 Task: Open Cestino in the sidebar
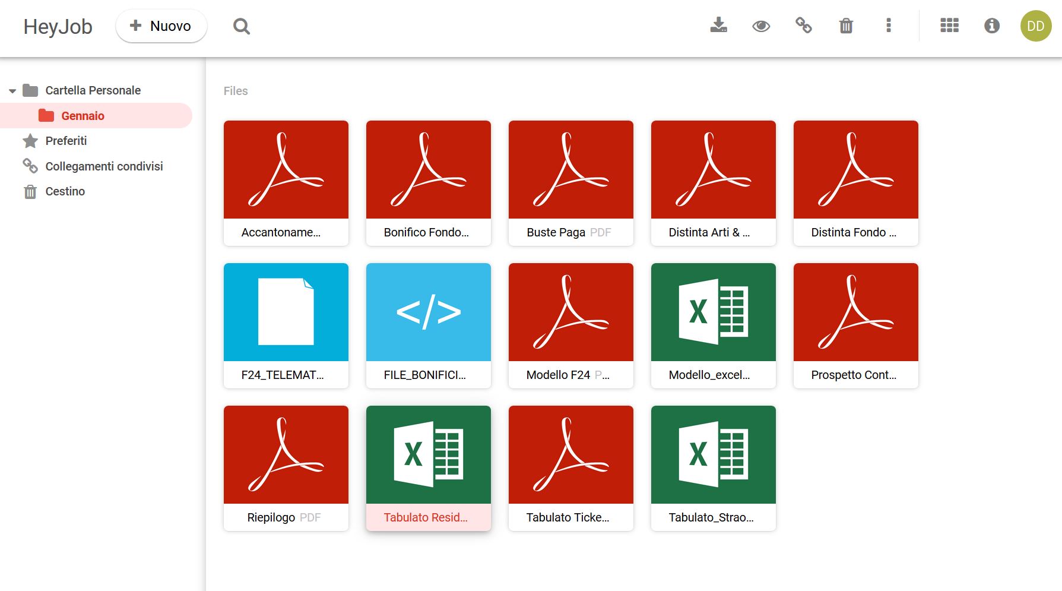65,191
